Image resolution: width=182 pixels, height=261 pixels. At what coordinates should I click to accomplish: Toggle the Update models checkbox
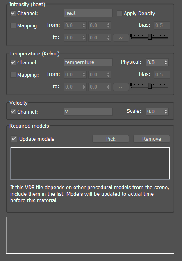(x=14, y=139)
